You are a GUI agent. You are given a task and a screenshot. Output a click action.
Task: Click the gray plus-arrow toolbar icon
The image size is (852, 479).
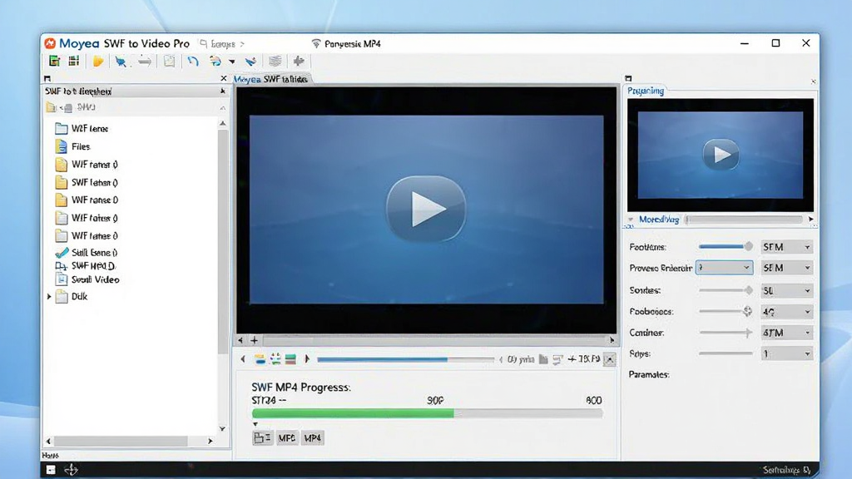click(x=299, y=61)
